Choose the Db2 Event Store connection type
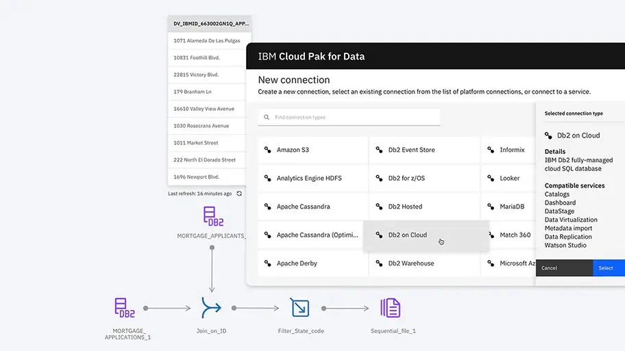This screenshot has height=351, width=625. pos(424,150)
